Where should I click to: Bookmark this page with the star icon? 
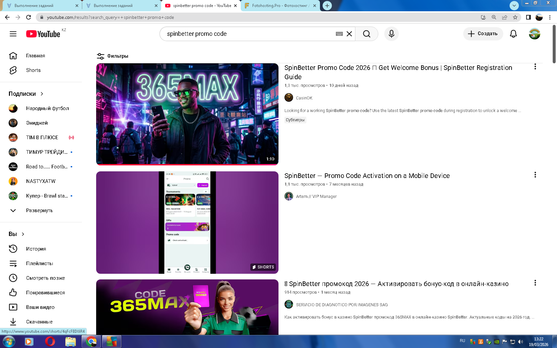pyautogui.click(x=515, y=17)
